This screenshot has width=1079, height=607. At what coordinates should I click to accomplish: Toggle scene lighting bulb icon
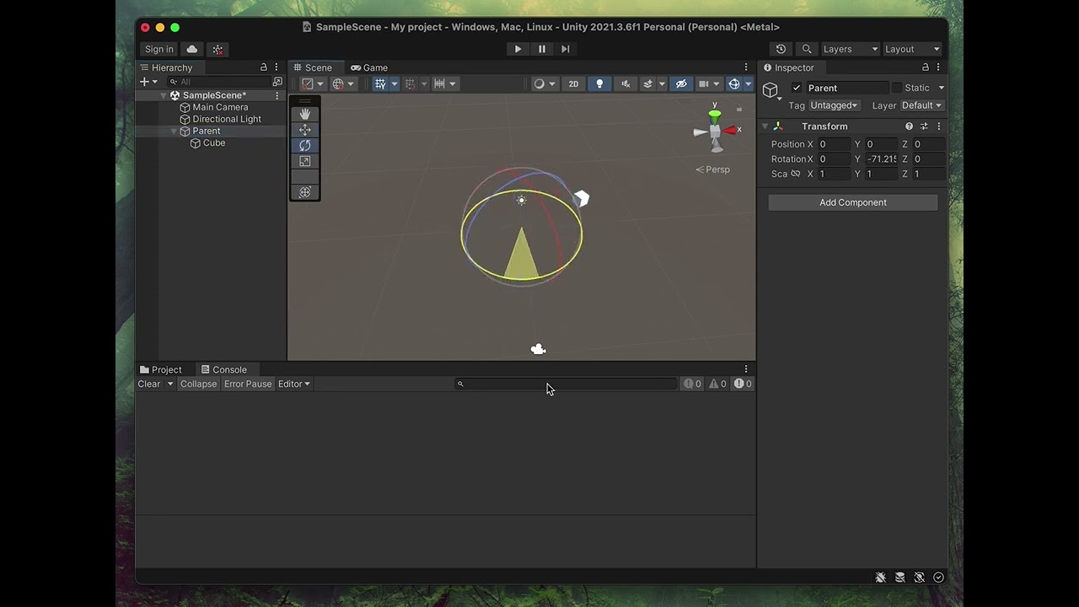(x=599, y=83)
